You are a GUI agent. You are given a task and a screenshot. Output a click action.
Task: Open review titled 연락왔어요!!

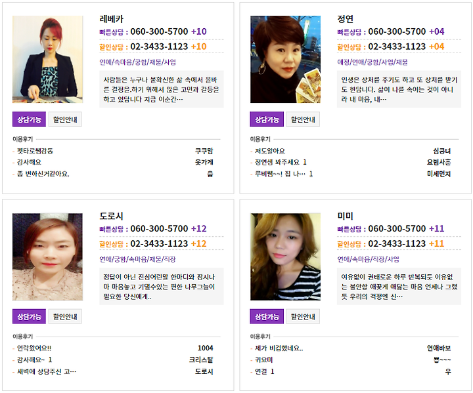(x=34, y=348)
